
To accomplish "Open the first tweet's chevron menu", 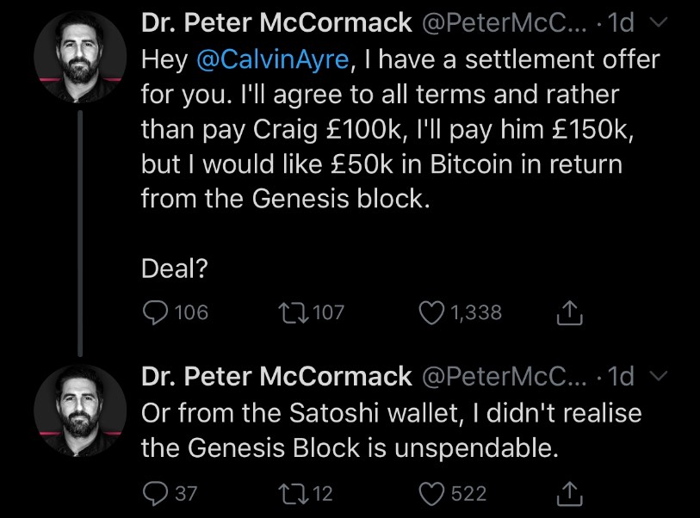I will [x=658, y=24].
